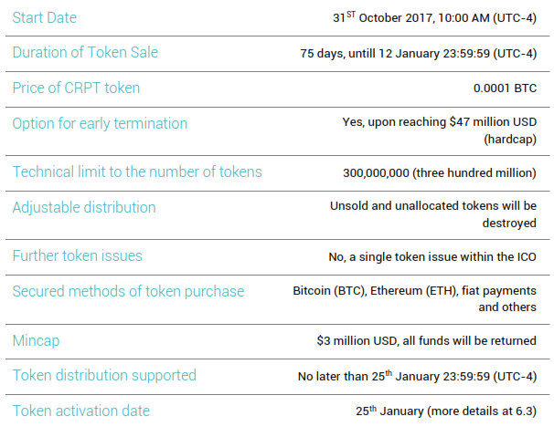
Task: Click the "Price of CRPT token" label
Action: pyautogui.click(x=76, y=88)
